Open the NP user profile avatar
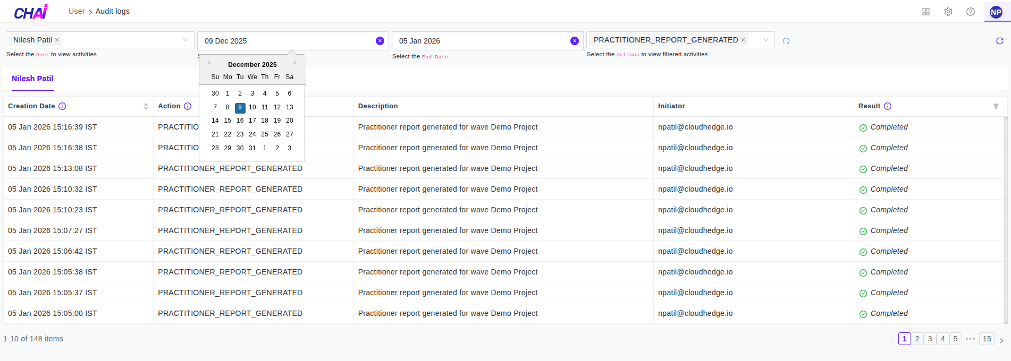This screenshot has width=1011, height=361. pyautogui.click(x=996, y=12)
